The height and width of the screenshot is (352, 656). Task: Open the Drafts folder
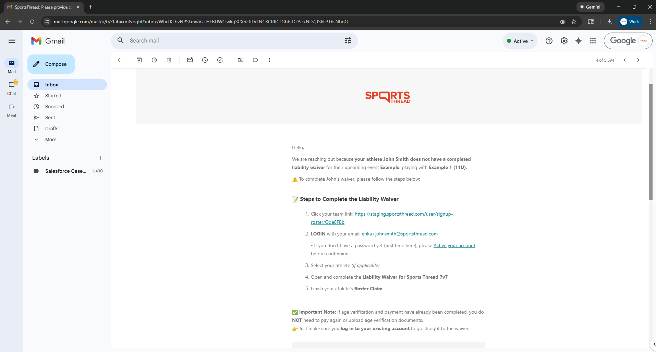(x=67, y=129)
